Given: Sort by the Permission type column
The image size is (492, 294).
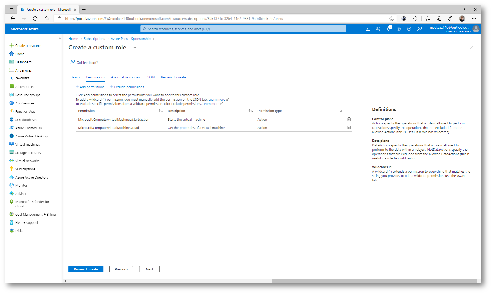Looking at the screenshot, I should tap(340, 111).
